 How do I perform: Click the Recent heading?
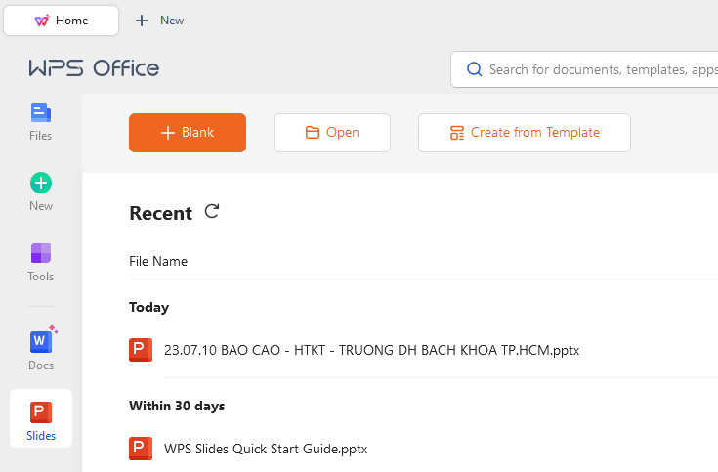(161, 213)
